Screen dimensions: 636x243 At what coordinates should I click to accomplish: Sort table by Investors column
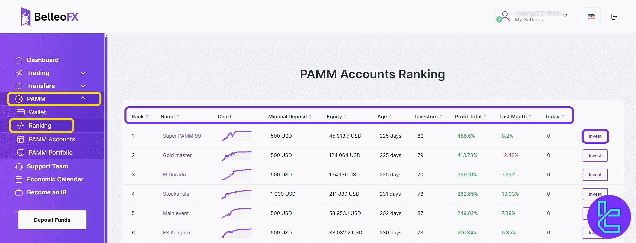pos(428,117)
